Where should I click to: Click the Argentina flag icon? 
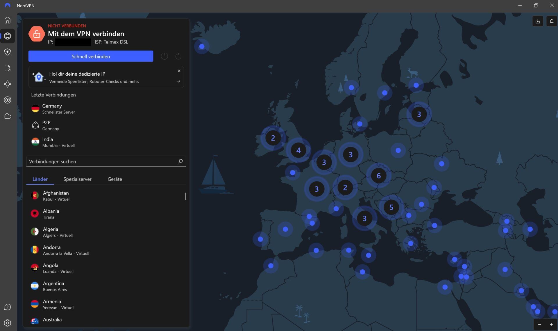click(35, 286)
